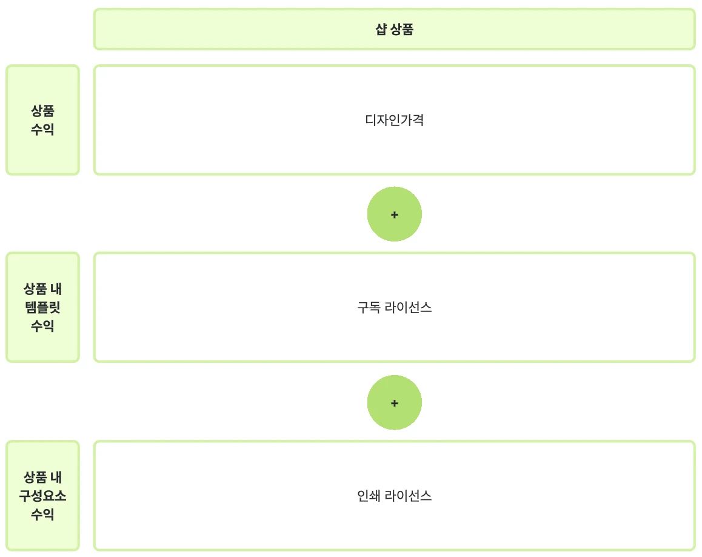The image size is (702, 557).
Task: Click the 상품 수익 side label
Action: (42, 120)
